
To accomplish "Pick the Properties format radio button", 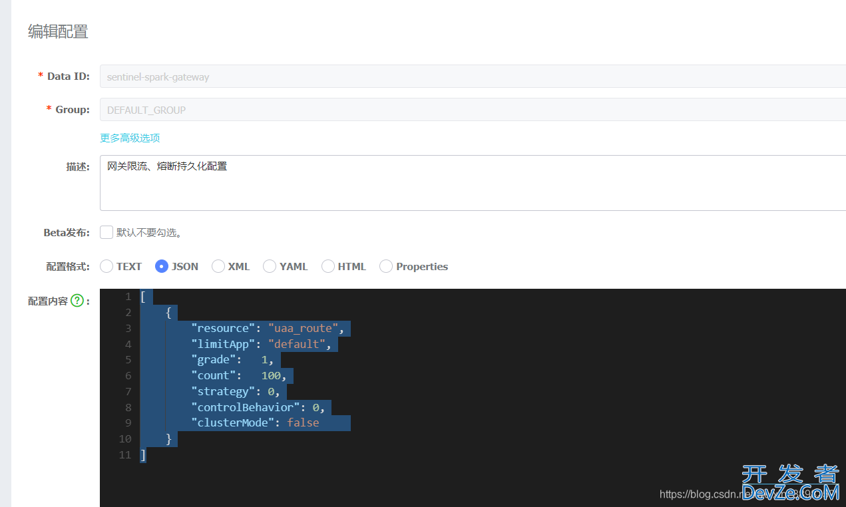I will (386, 266).
